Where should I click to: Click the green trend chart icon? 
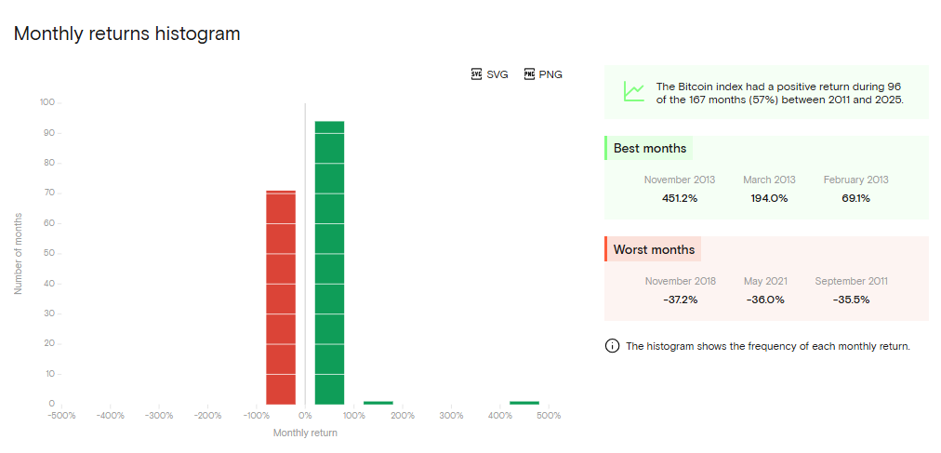(x=633, y=91)
